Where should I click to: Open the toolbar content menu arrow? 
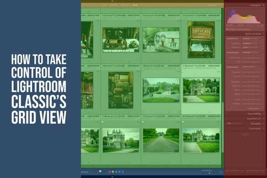221,172
